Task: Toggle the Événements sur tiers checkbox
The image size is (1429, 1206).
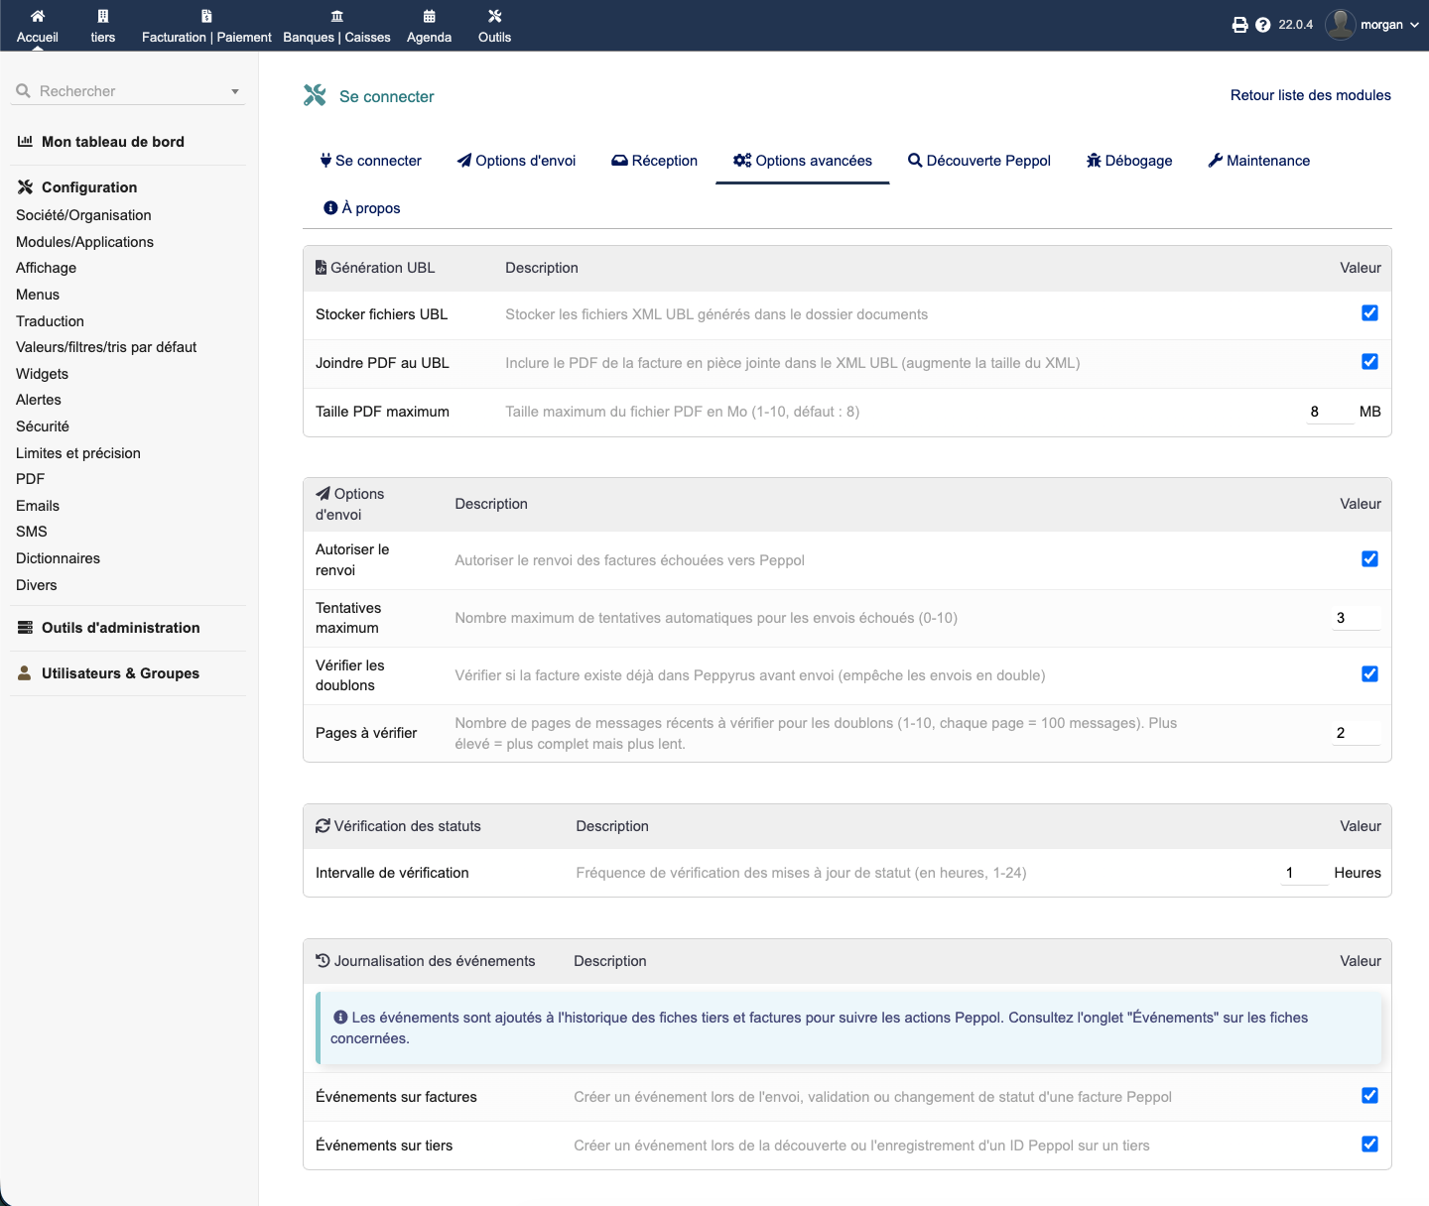Action: pyautogui.click(x=1369, y=1145)
